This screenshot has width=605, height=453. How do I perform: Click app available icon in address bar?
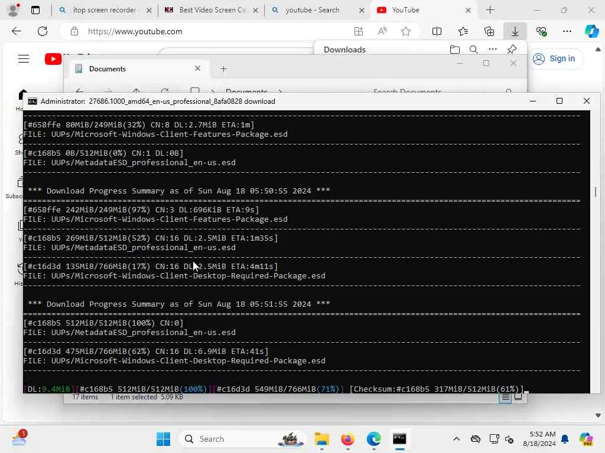pos(359,31)
